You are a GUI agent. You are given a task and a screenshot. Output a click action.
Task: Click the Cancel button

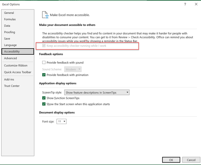[x=191, y=160]
